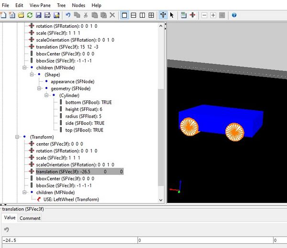Click the minus collapse-tree toolbar icon

point(204,15)
